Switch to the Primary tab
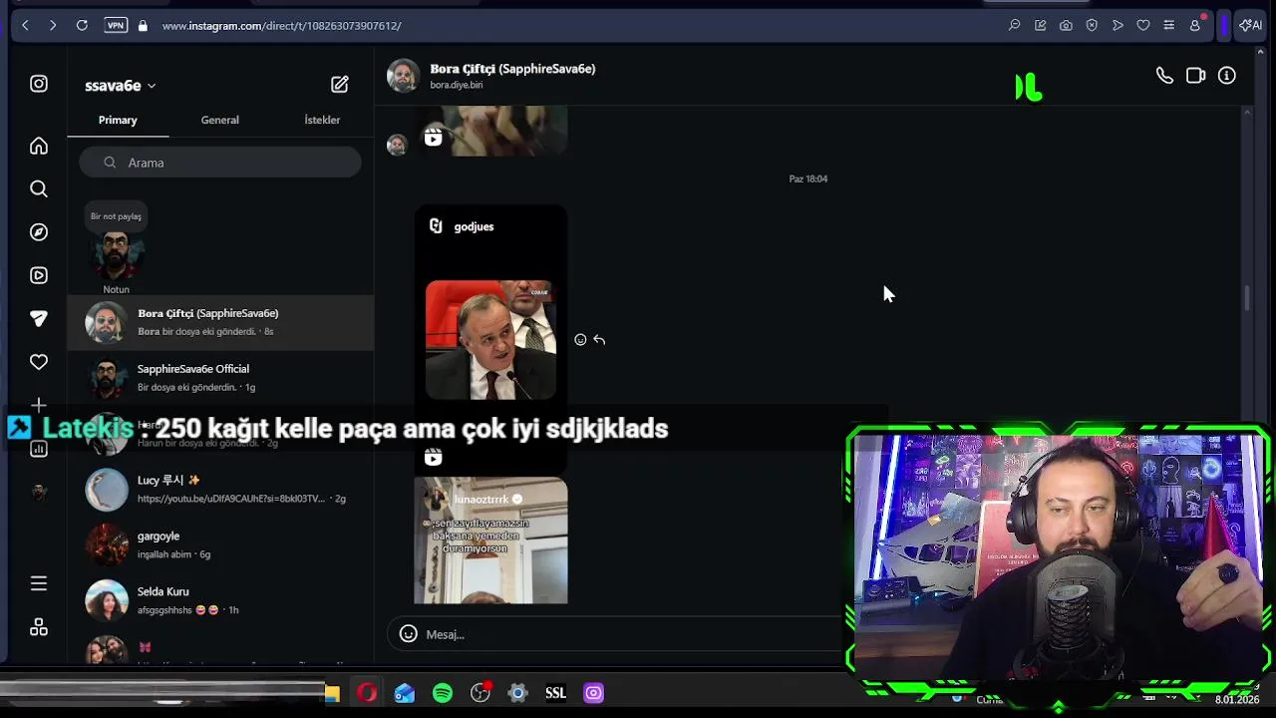1276x718 pixels. click(118, 120)
